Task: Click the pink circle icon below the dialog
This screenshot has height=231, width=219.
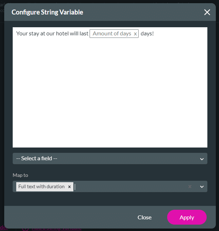Action: tap(25, 229)
